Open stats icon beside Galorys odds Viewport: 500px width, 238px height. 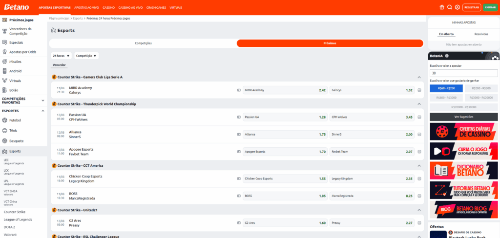tap(419, 90)
